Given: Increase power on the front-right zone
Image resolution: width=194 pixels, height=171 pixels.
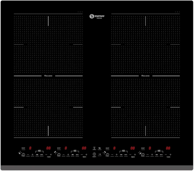Looking at the screenshot, I should click(152, 155).
